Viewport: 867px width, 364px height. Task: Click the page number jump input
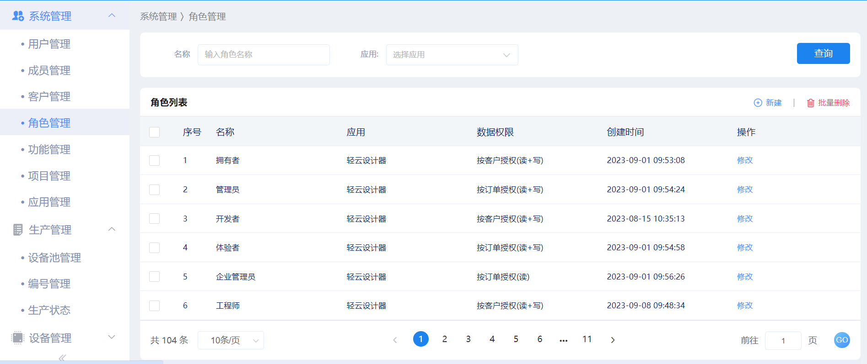tap(783, 341)
